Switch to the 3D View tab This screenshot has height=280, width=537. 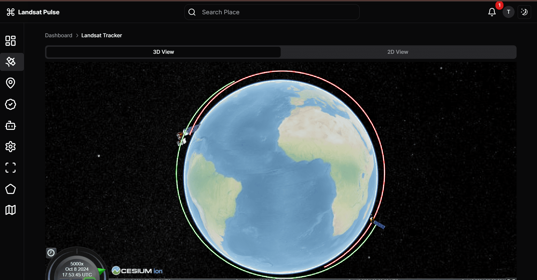click(x=163, y=52)
